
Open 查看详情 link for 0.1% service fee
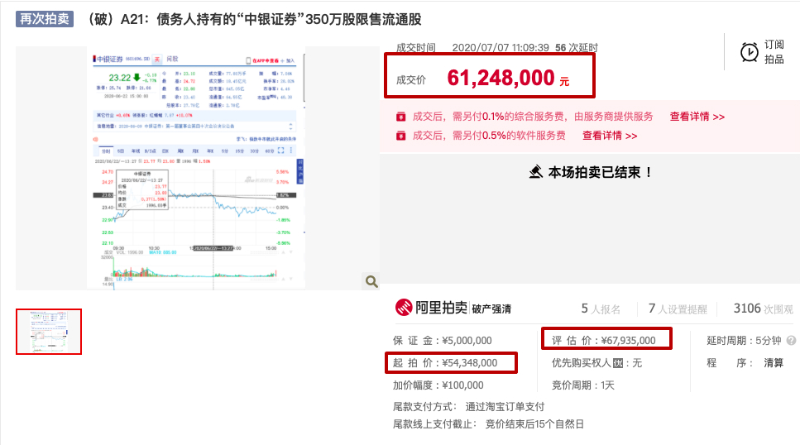point(697,117)
